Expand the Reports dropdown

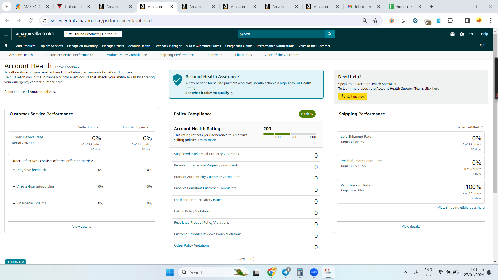coord(214,55)
